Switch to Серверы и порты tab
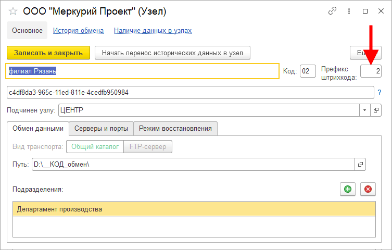Viewport: 392px width, 250px height. [x=101, y=128]
